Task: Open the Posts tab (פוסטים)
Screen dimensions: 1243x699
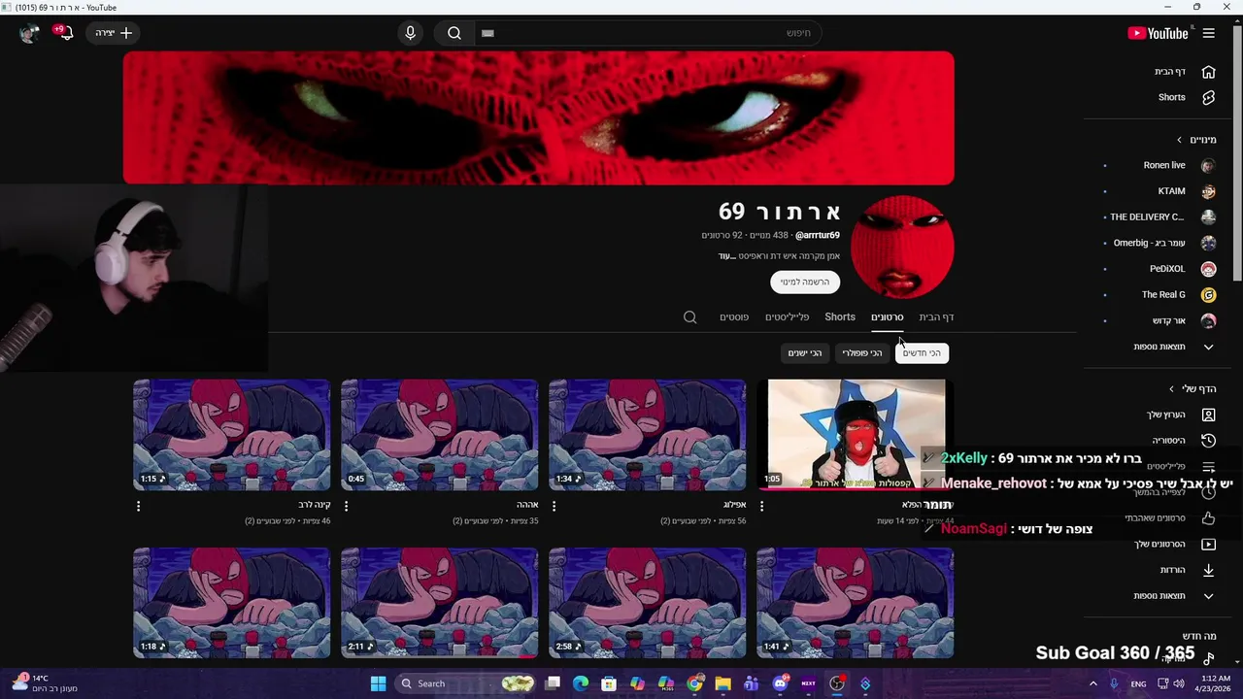Action: (x=734, y=317)
